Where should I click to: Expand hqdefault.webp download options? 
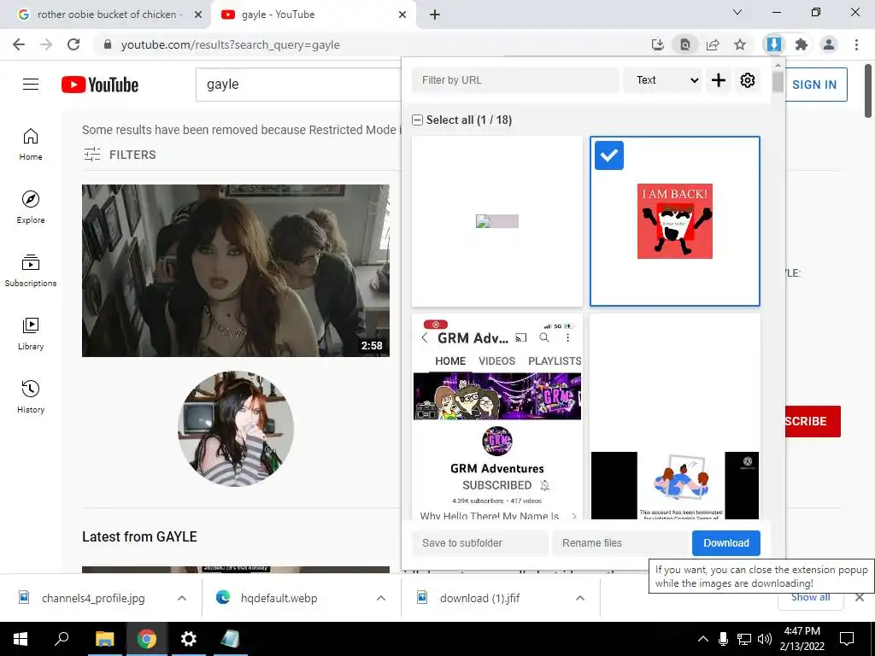click(381, 598)
